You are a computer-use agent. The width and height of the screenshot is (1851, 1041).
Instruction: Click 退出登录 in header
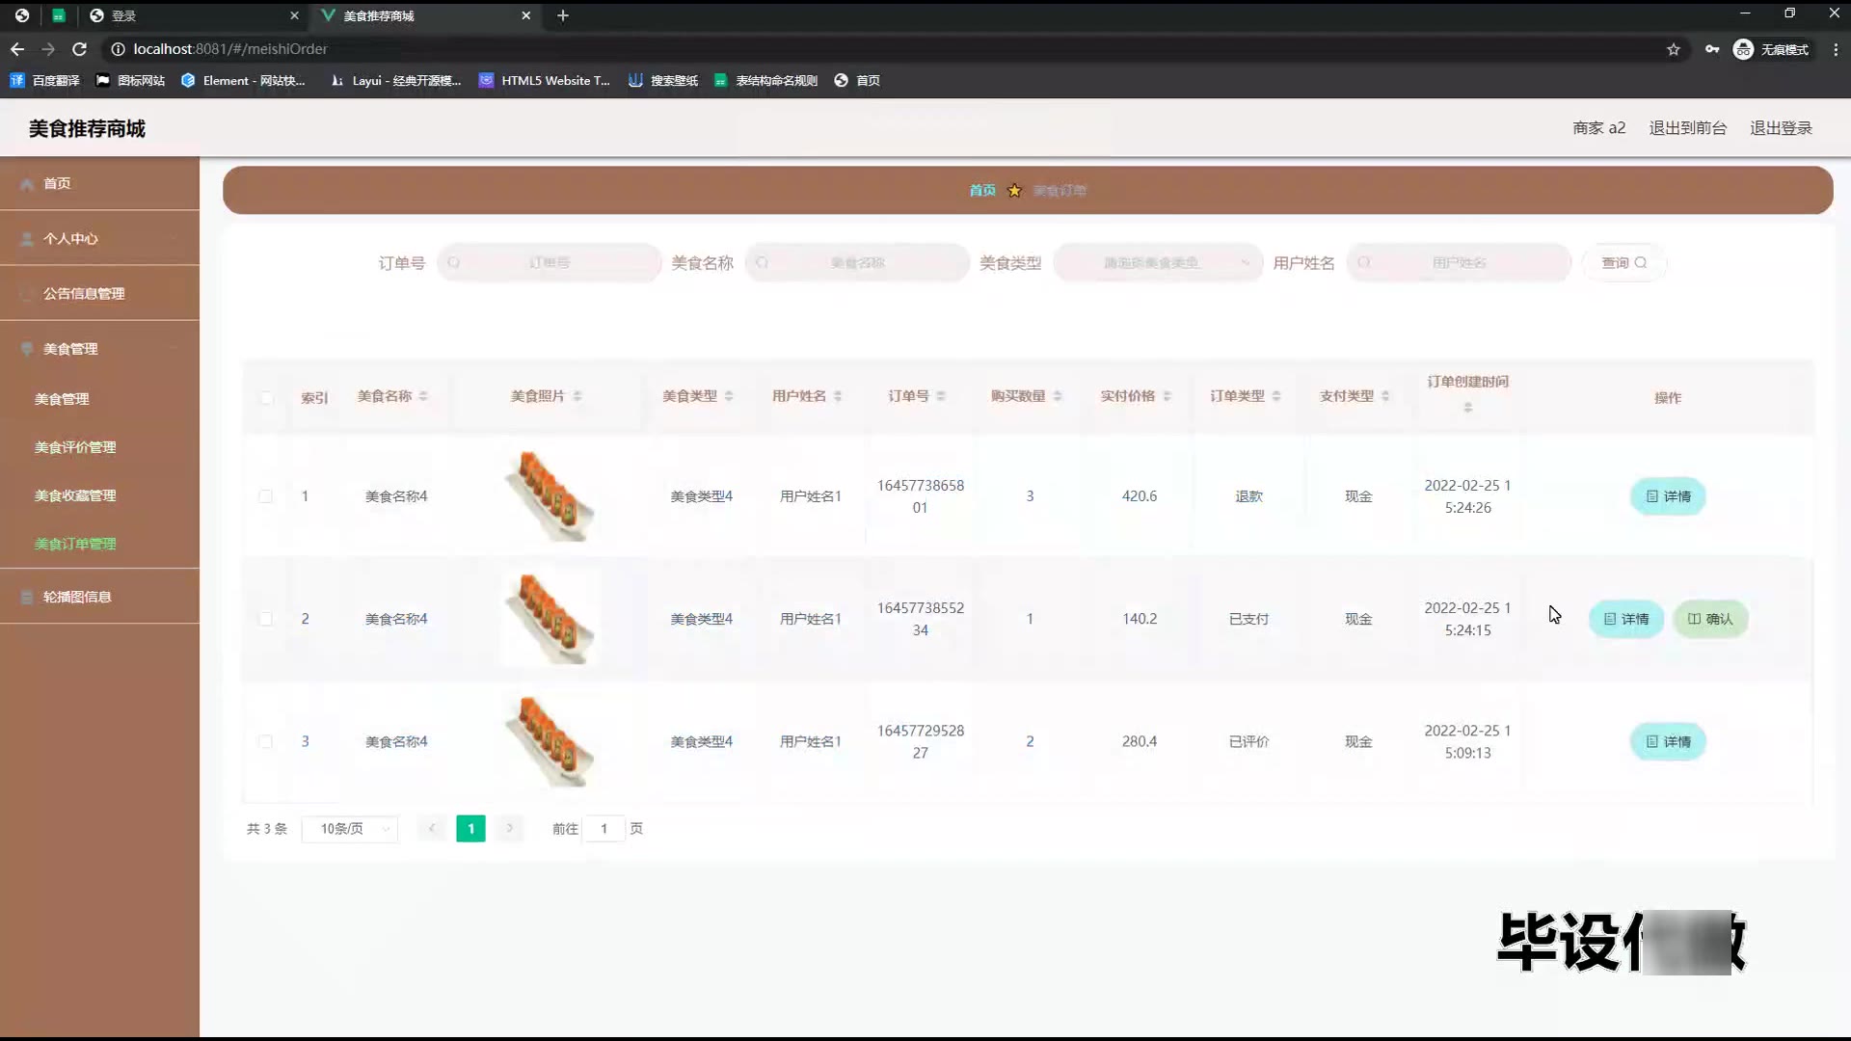(x=1782, y=128)
